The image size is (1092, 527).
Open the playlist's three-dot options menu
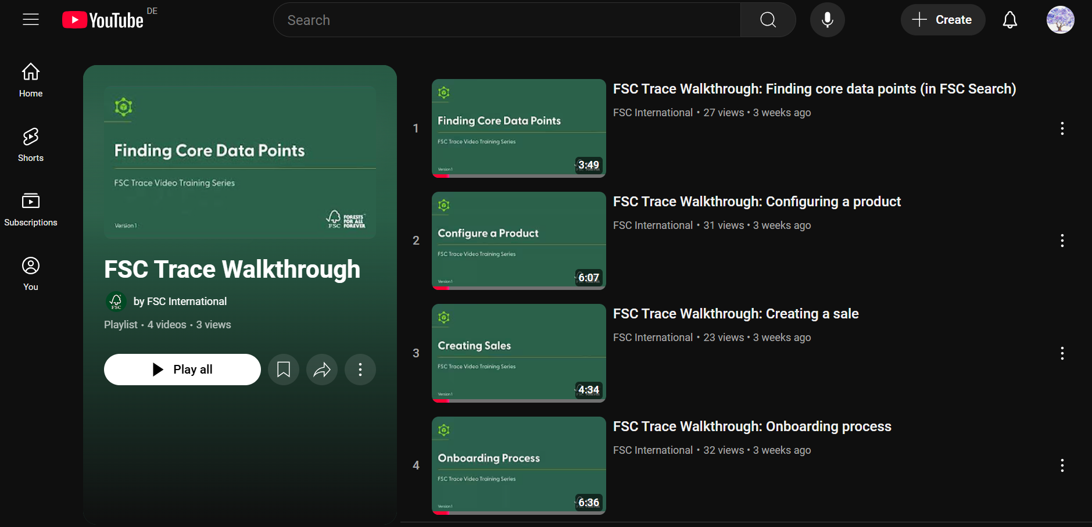(x=360, y=369)
